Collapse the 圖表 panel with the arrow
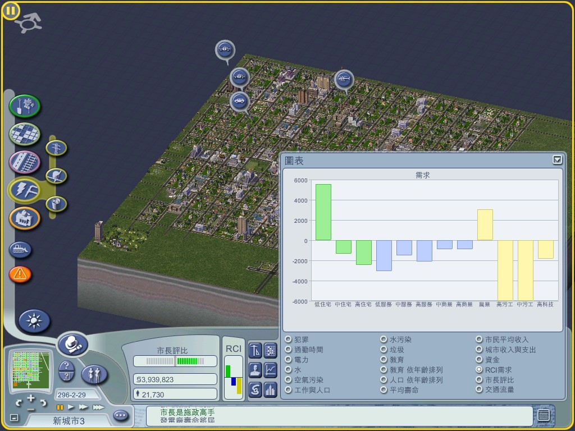Screen dimensions: 575x431 pos(557,159)
